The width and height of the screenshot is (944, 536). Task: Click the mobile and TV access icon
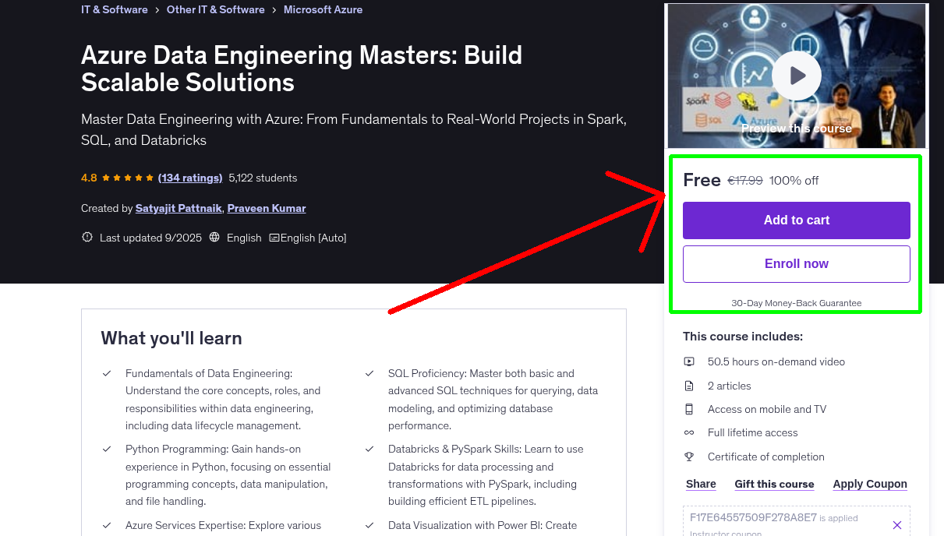689,409
